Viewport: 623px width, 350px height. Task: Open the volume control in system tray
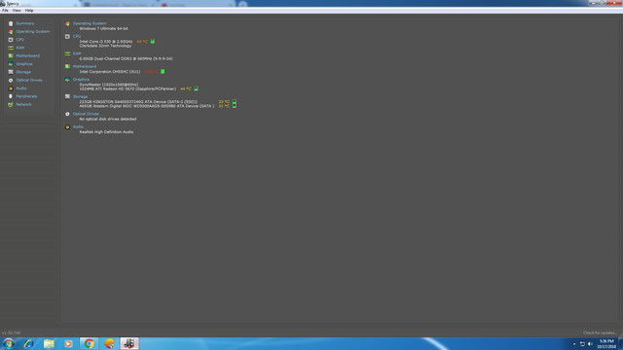(590, 344)
